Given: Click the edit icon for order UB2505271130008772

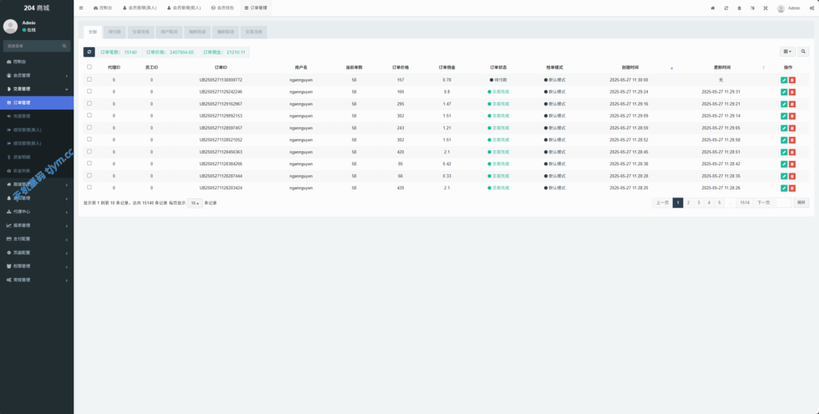Looking at the screenshot, I should click(784, 80).
